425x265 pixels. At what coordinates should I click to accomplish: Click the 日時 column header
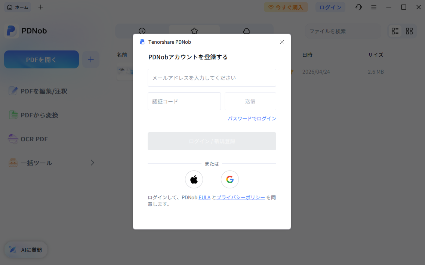click(x=307, y=55)
